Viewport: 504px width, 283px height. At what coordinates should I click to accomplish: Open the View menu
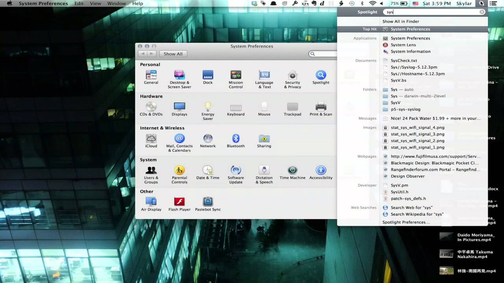[95, 3]
